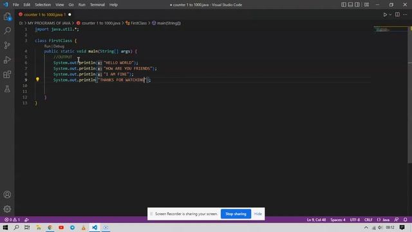Open Task View on the taskbar

click(27, 227)
